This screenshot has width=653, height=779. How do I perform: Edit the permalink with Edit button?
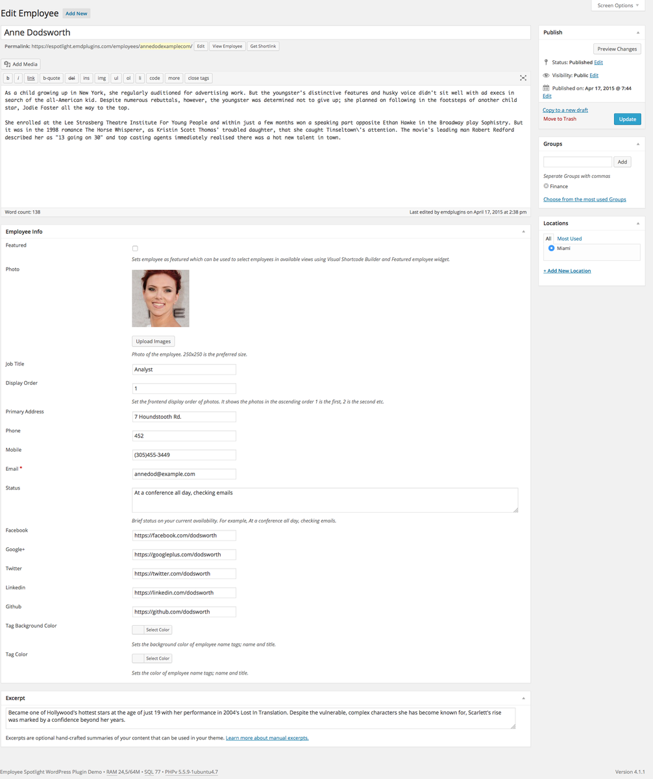(201, 46)
